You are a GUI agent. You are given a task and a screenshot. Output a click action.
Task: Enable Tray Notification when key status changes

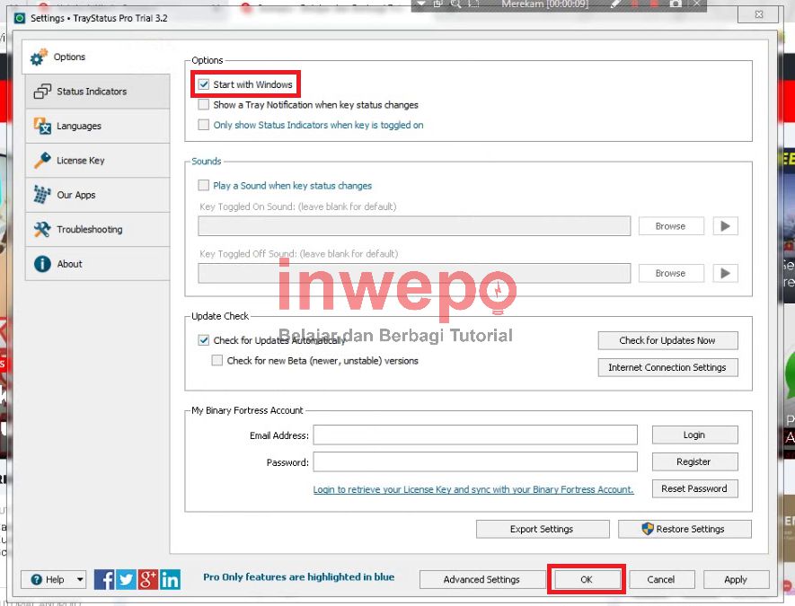pyautogui.click(x=204, y=105)
